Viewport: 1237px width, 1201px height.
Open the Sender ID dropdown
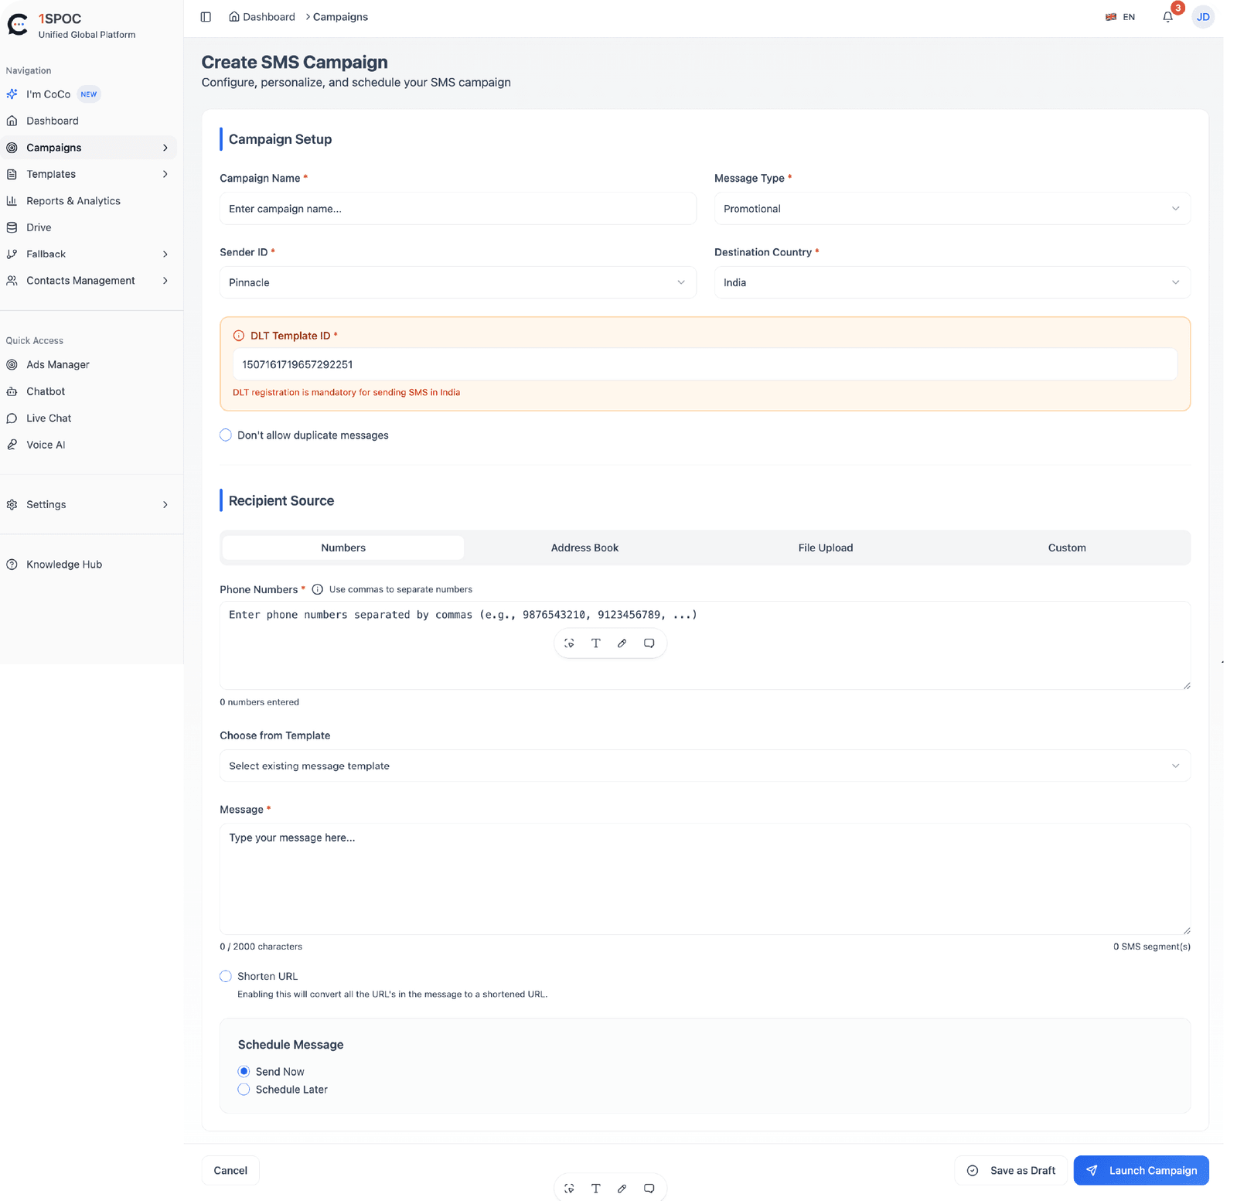coord(458,282)
